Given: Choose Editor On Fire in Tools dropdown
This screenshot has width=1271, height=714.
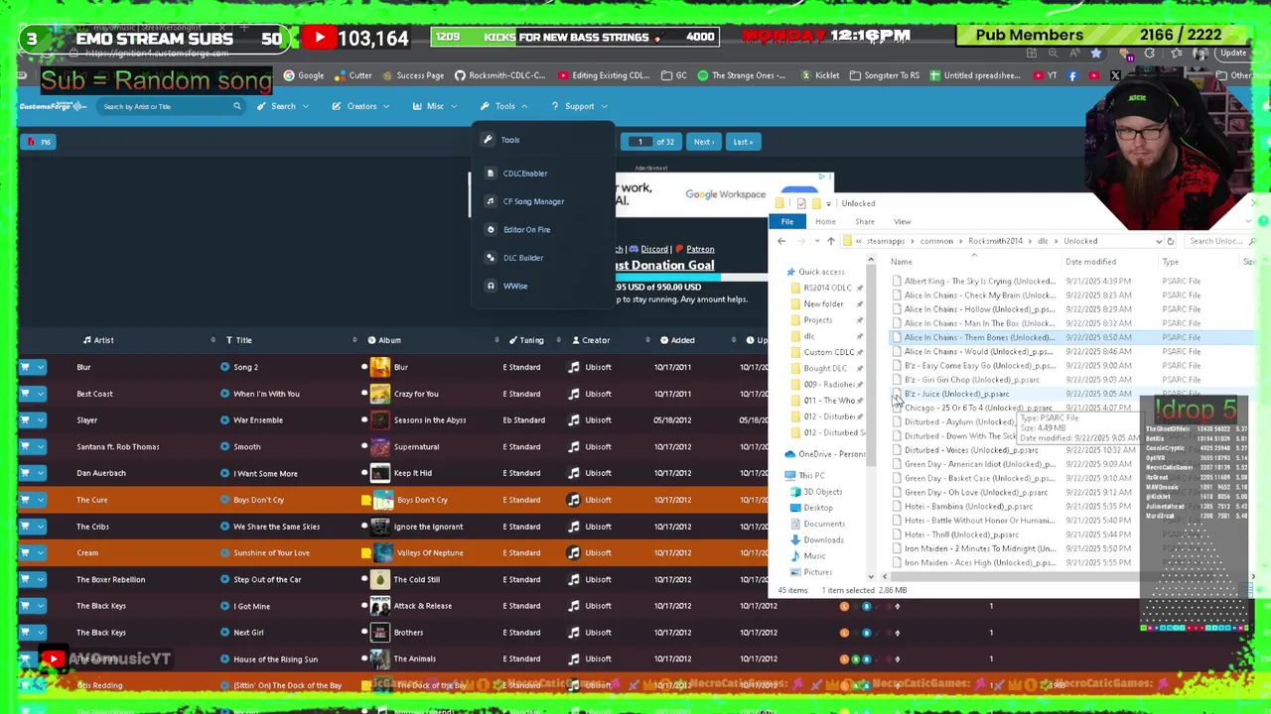Looking at the screenshot, I should pos(526,229).
